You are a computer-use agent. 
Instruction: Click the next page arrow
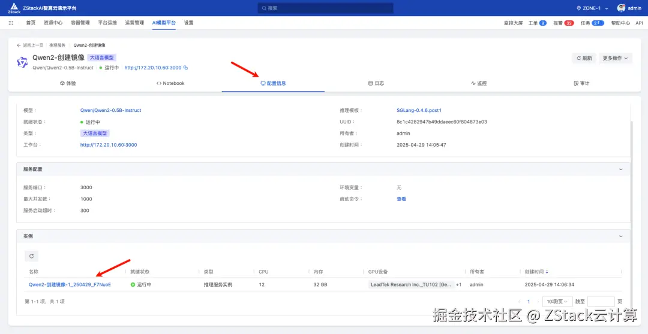tap(538, 302)
